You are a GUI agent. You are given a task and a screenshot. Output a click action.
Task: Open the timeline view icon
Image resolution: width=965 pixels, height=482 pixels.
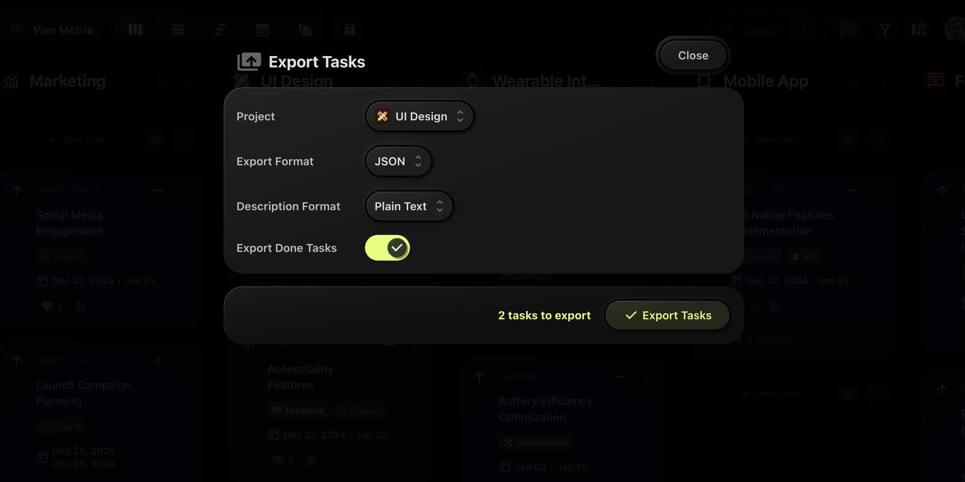220,30
